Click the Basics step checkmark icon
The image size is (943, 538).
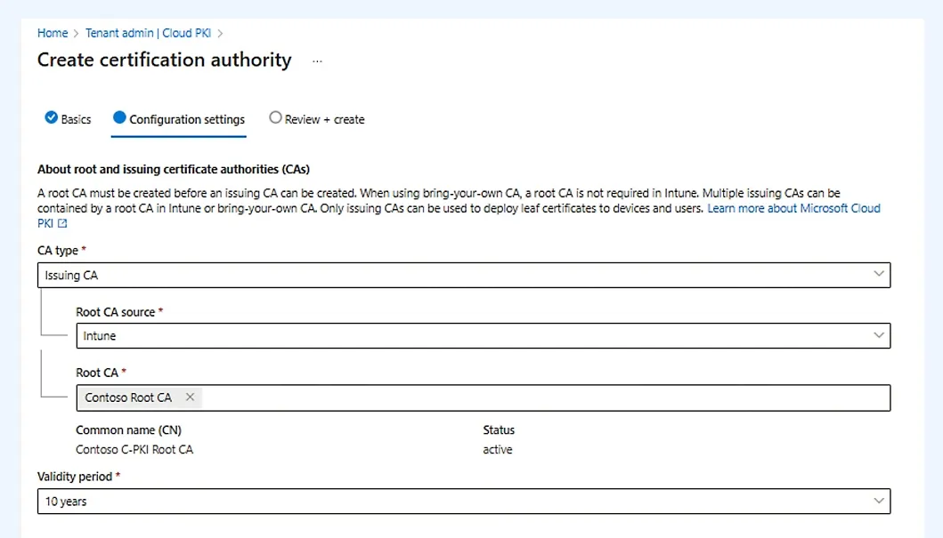[51, 117]
